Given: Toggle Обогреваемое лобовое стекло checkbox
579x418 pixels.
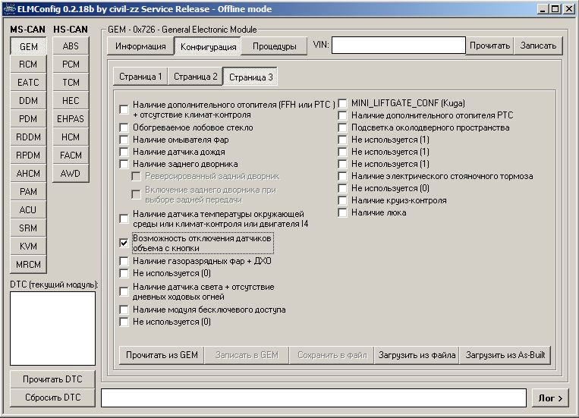Looking at the screenshot, I should (124, 127).
